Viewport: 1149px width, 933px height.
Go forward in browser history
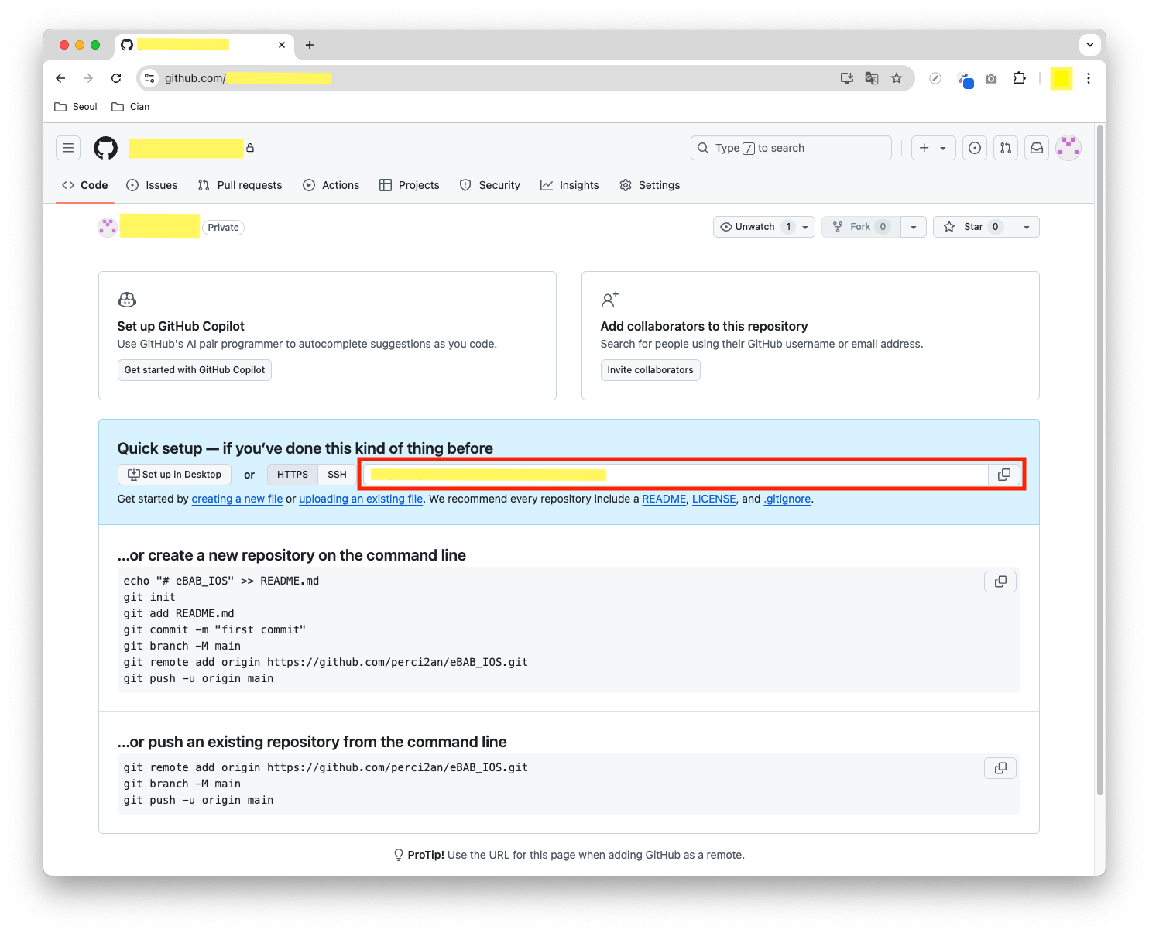pos(88,78)
